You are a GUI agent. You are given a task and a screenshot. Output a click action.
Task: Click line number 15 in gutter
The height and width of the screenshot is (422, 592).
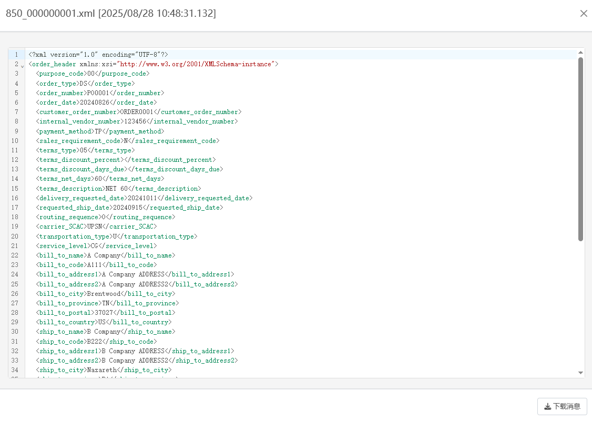pos(15,189)
